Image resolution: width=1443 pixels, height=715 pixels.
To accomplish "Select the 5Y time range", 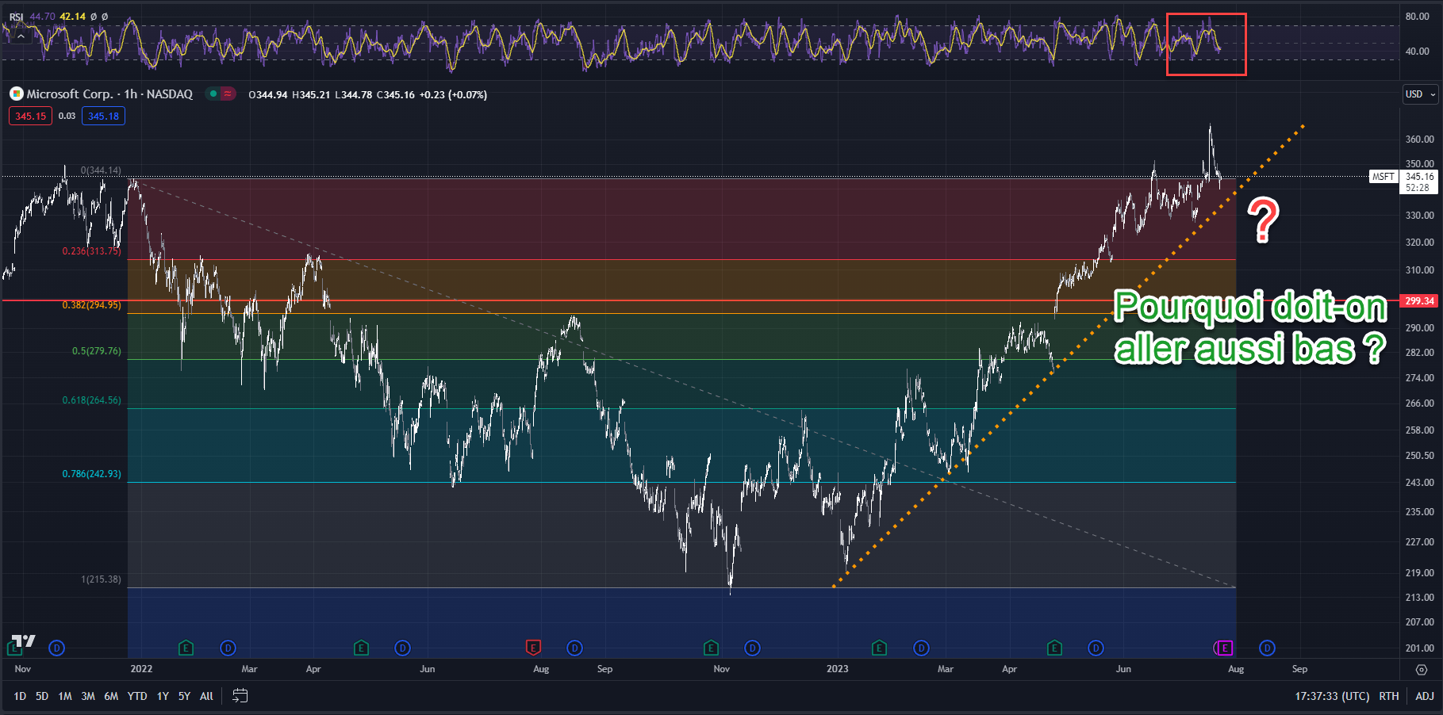I will (184, 696).
